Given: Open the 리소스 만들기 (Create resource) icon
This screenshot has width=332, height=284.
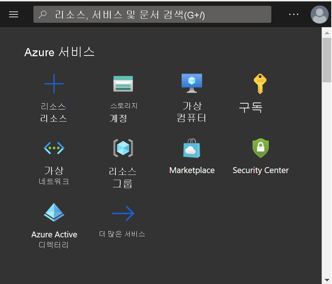Looking at the screenshot, I should [x=54, y=83].
